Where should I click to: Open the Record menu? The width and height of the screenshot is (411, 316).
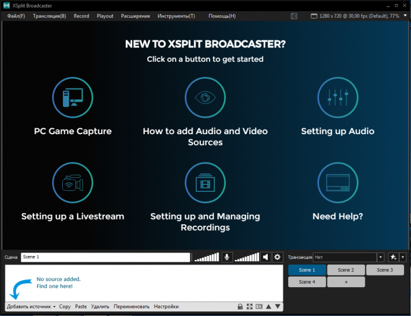click(x=82, y=16)
